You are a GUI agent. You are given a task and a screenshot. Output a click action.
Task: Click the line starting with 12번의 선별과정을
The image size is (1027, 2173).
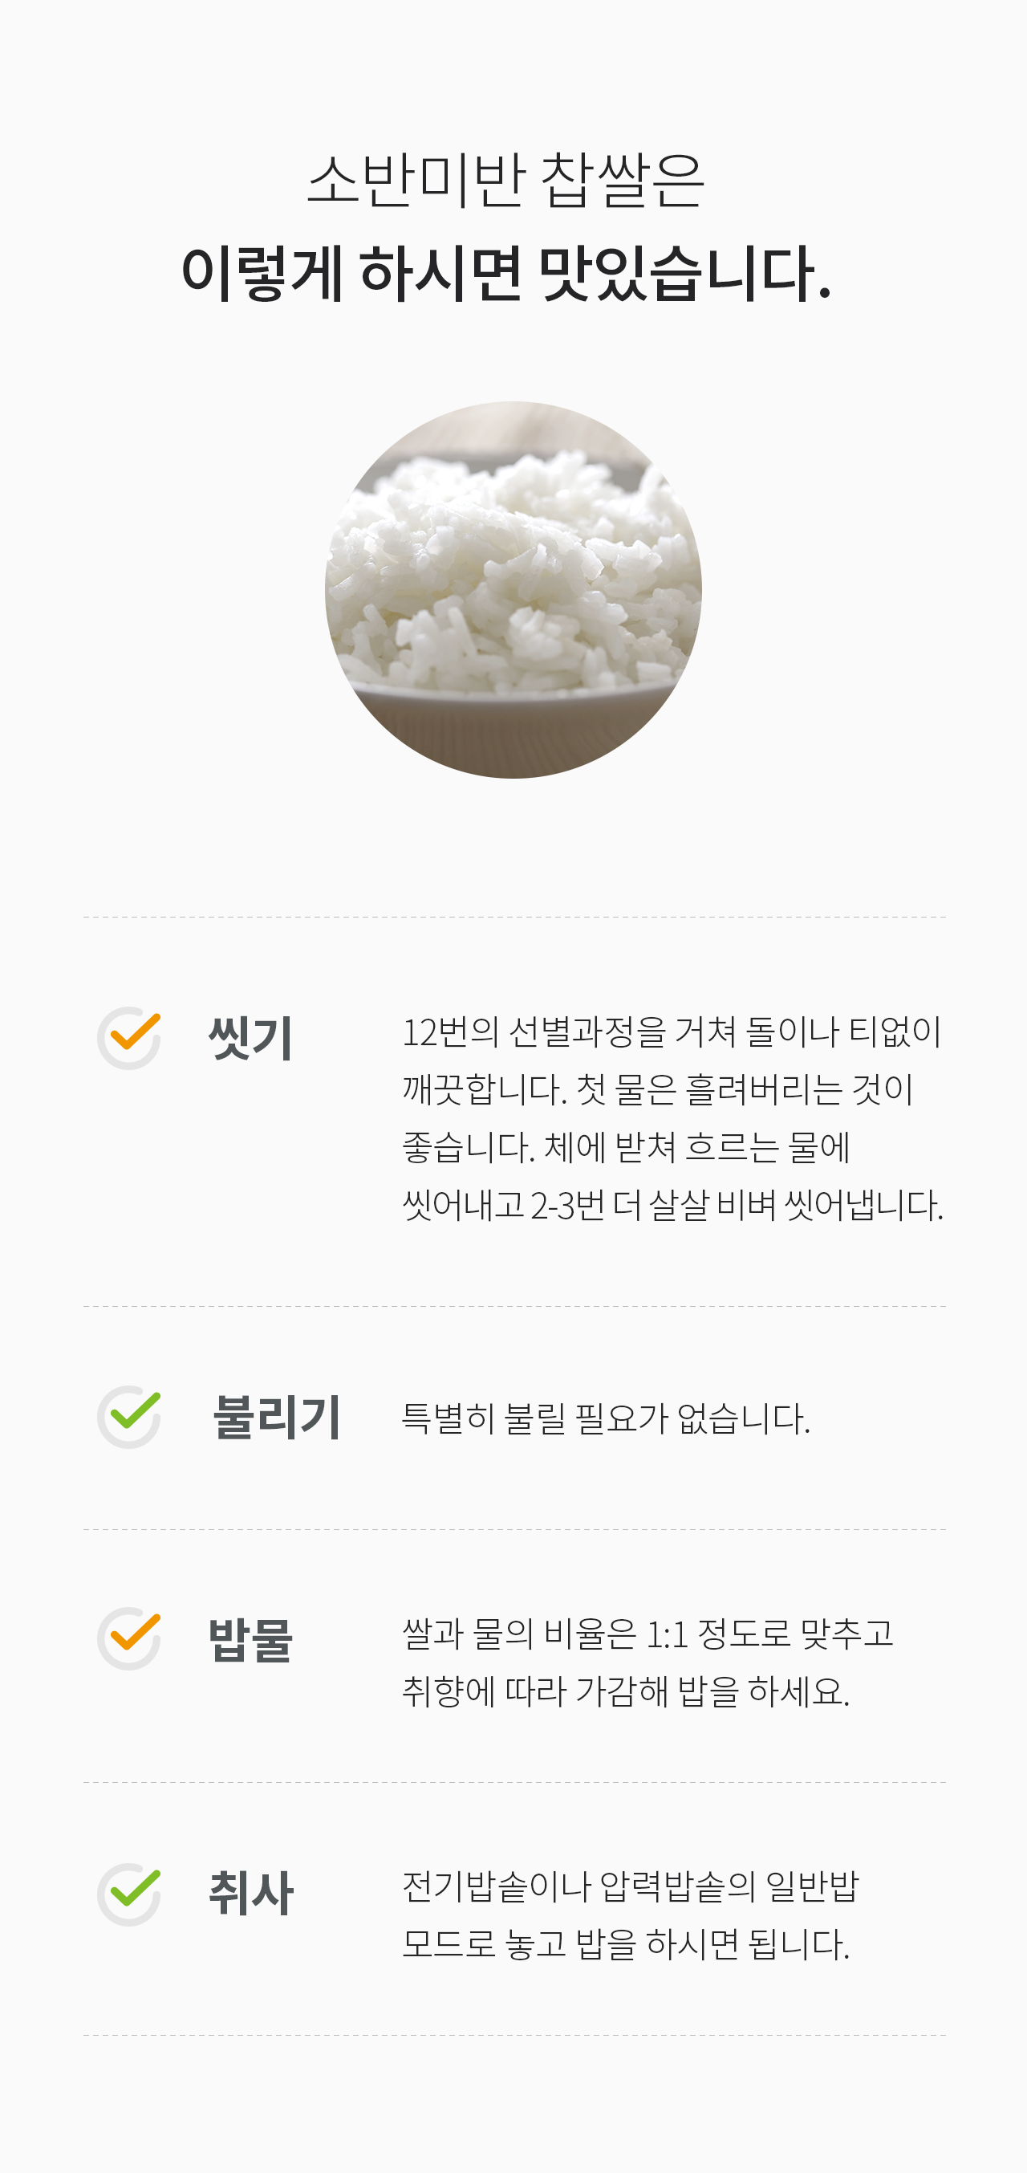coord(672,1032)
